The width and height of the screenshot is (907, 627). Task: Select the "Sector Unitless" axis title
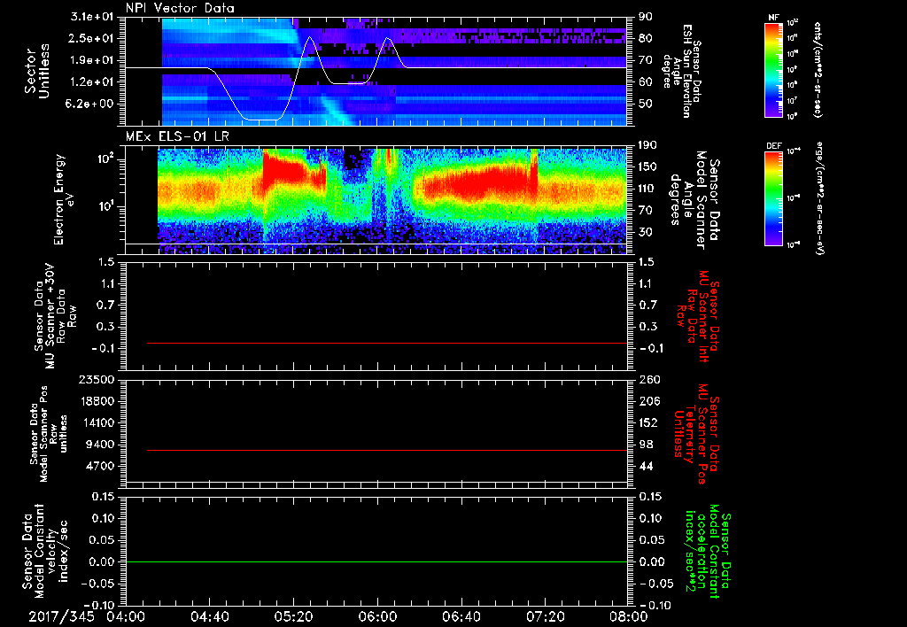[x=36, y=71]
